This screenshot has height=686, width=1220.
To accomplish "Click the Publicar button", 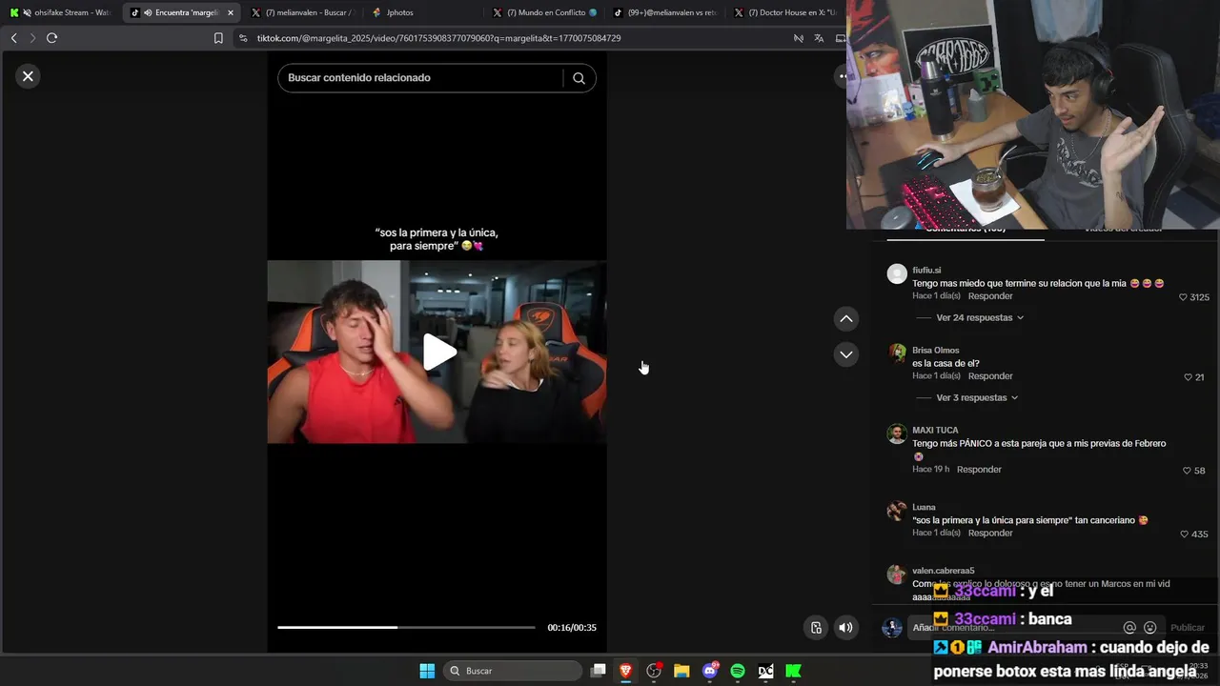I will pyautogui.click(x=1188, y=628).
